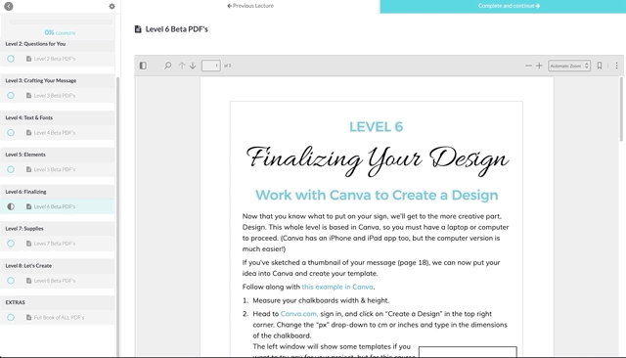The height and width of the screenshot is (358, 626).
Task: Click the PDF page number field
Action: pyautogui.click(x=211, y=66)
